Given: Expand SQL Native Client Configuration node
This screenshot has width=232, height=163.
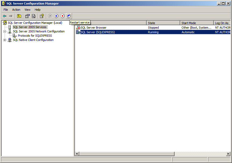Looking at the screenshot, I should [5, 40].
